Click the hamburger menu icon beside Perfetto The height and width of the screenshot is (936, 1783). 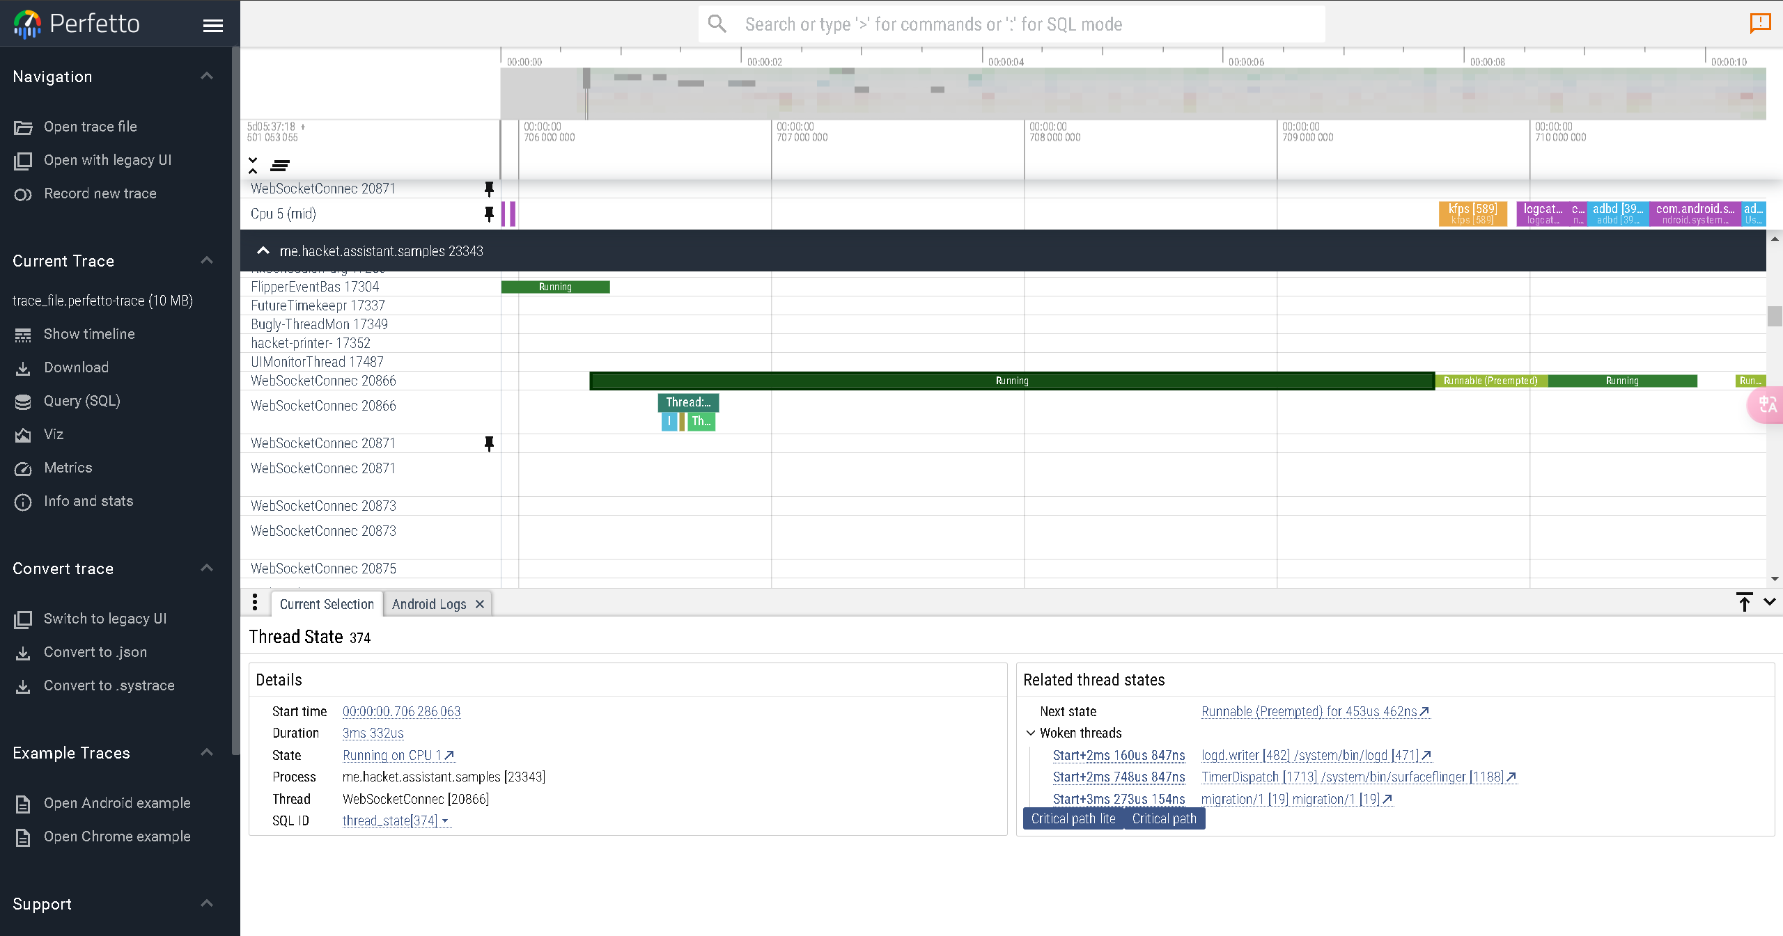pyautogui.click(x=212, y=26)
